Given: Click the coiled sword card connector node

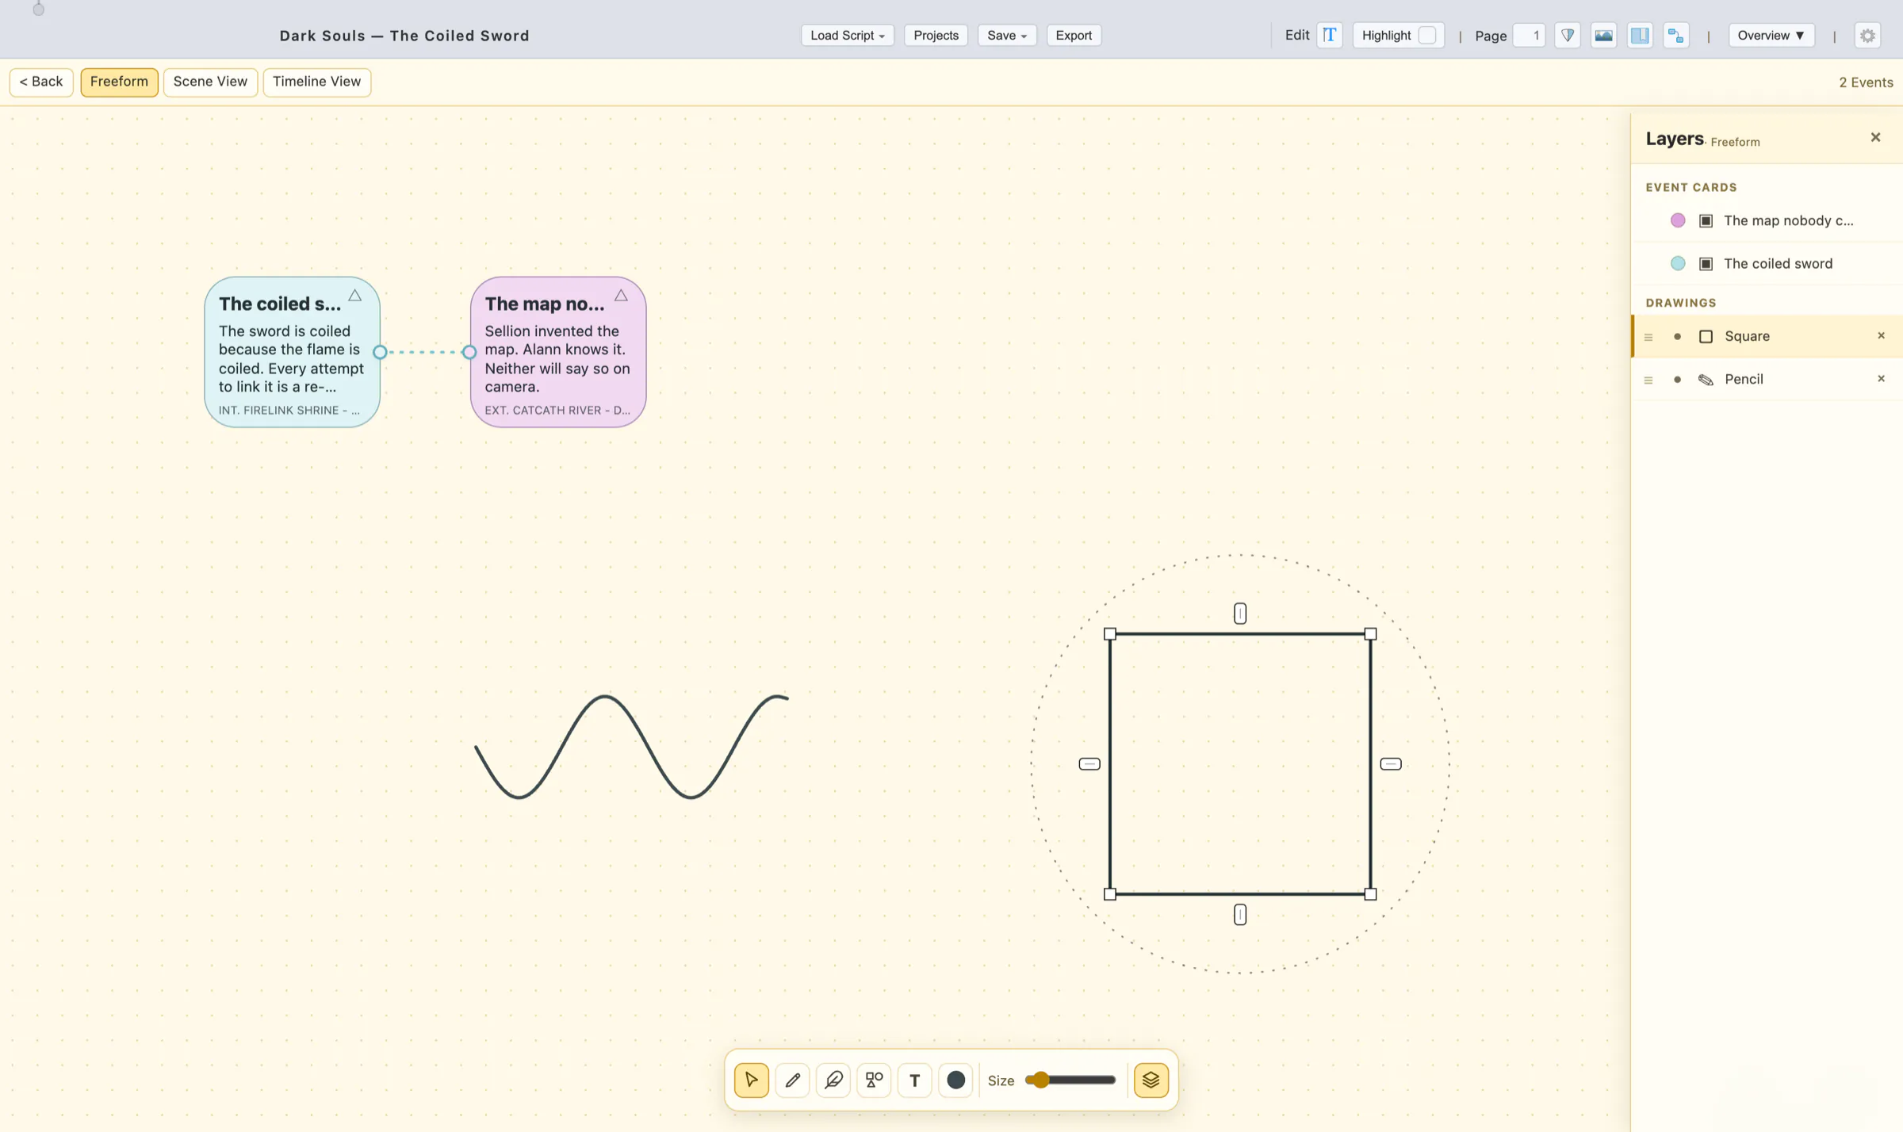Looking at the screenshot, I should (x=380, y=351).
